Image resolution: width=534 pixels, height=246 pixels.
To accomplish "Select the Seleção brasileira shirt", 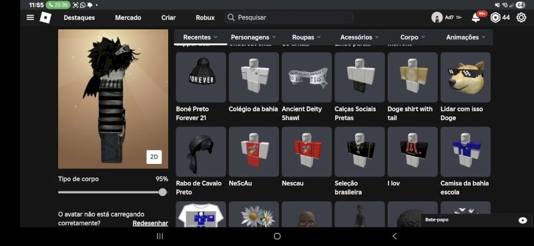I will [x=360, y=152].
